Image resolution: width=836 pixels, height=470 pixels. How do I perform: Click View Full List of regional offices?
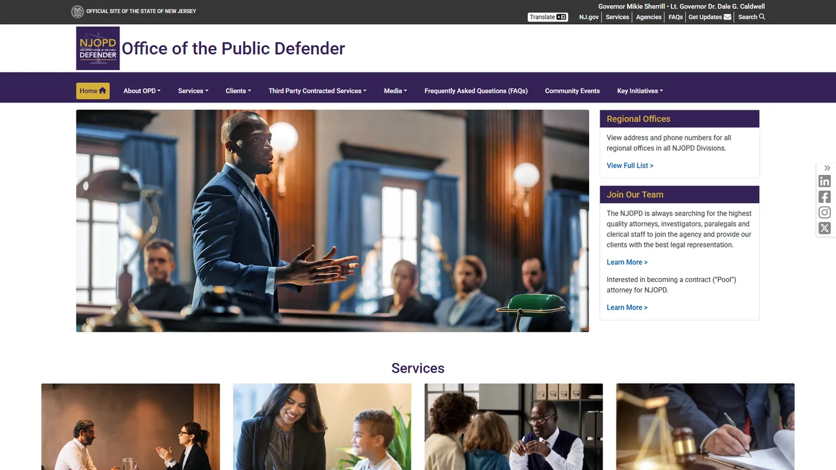pyautogui.click(x=630, y=165)
